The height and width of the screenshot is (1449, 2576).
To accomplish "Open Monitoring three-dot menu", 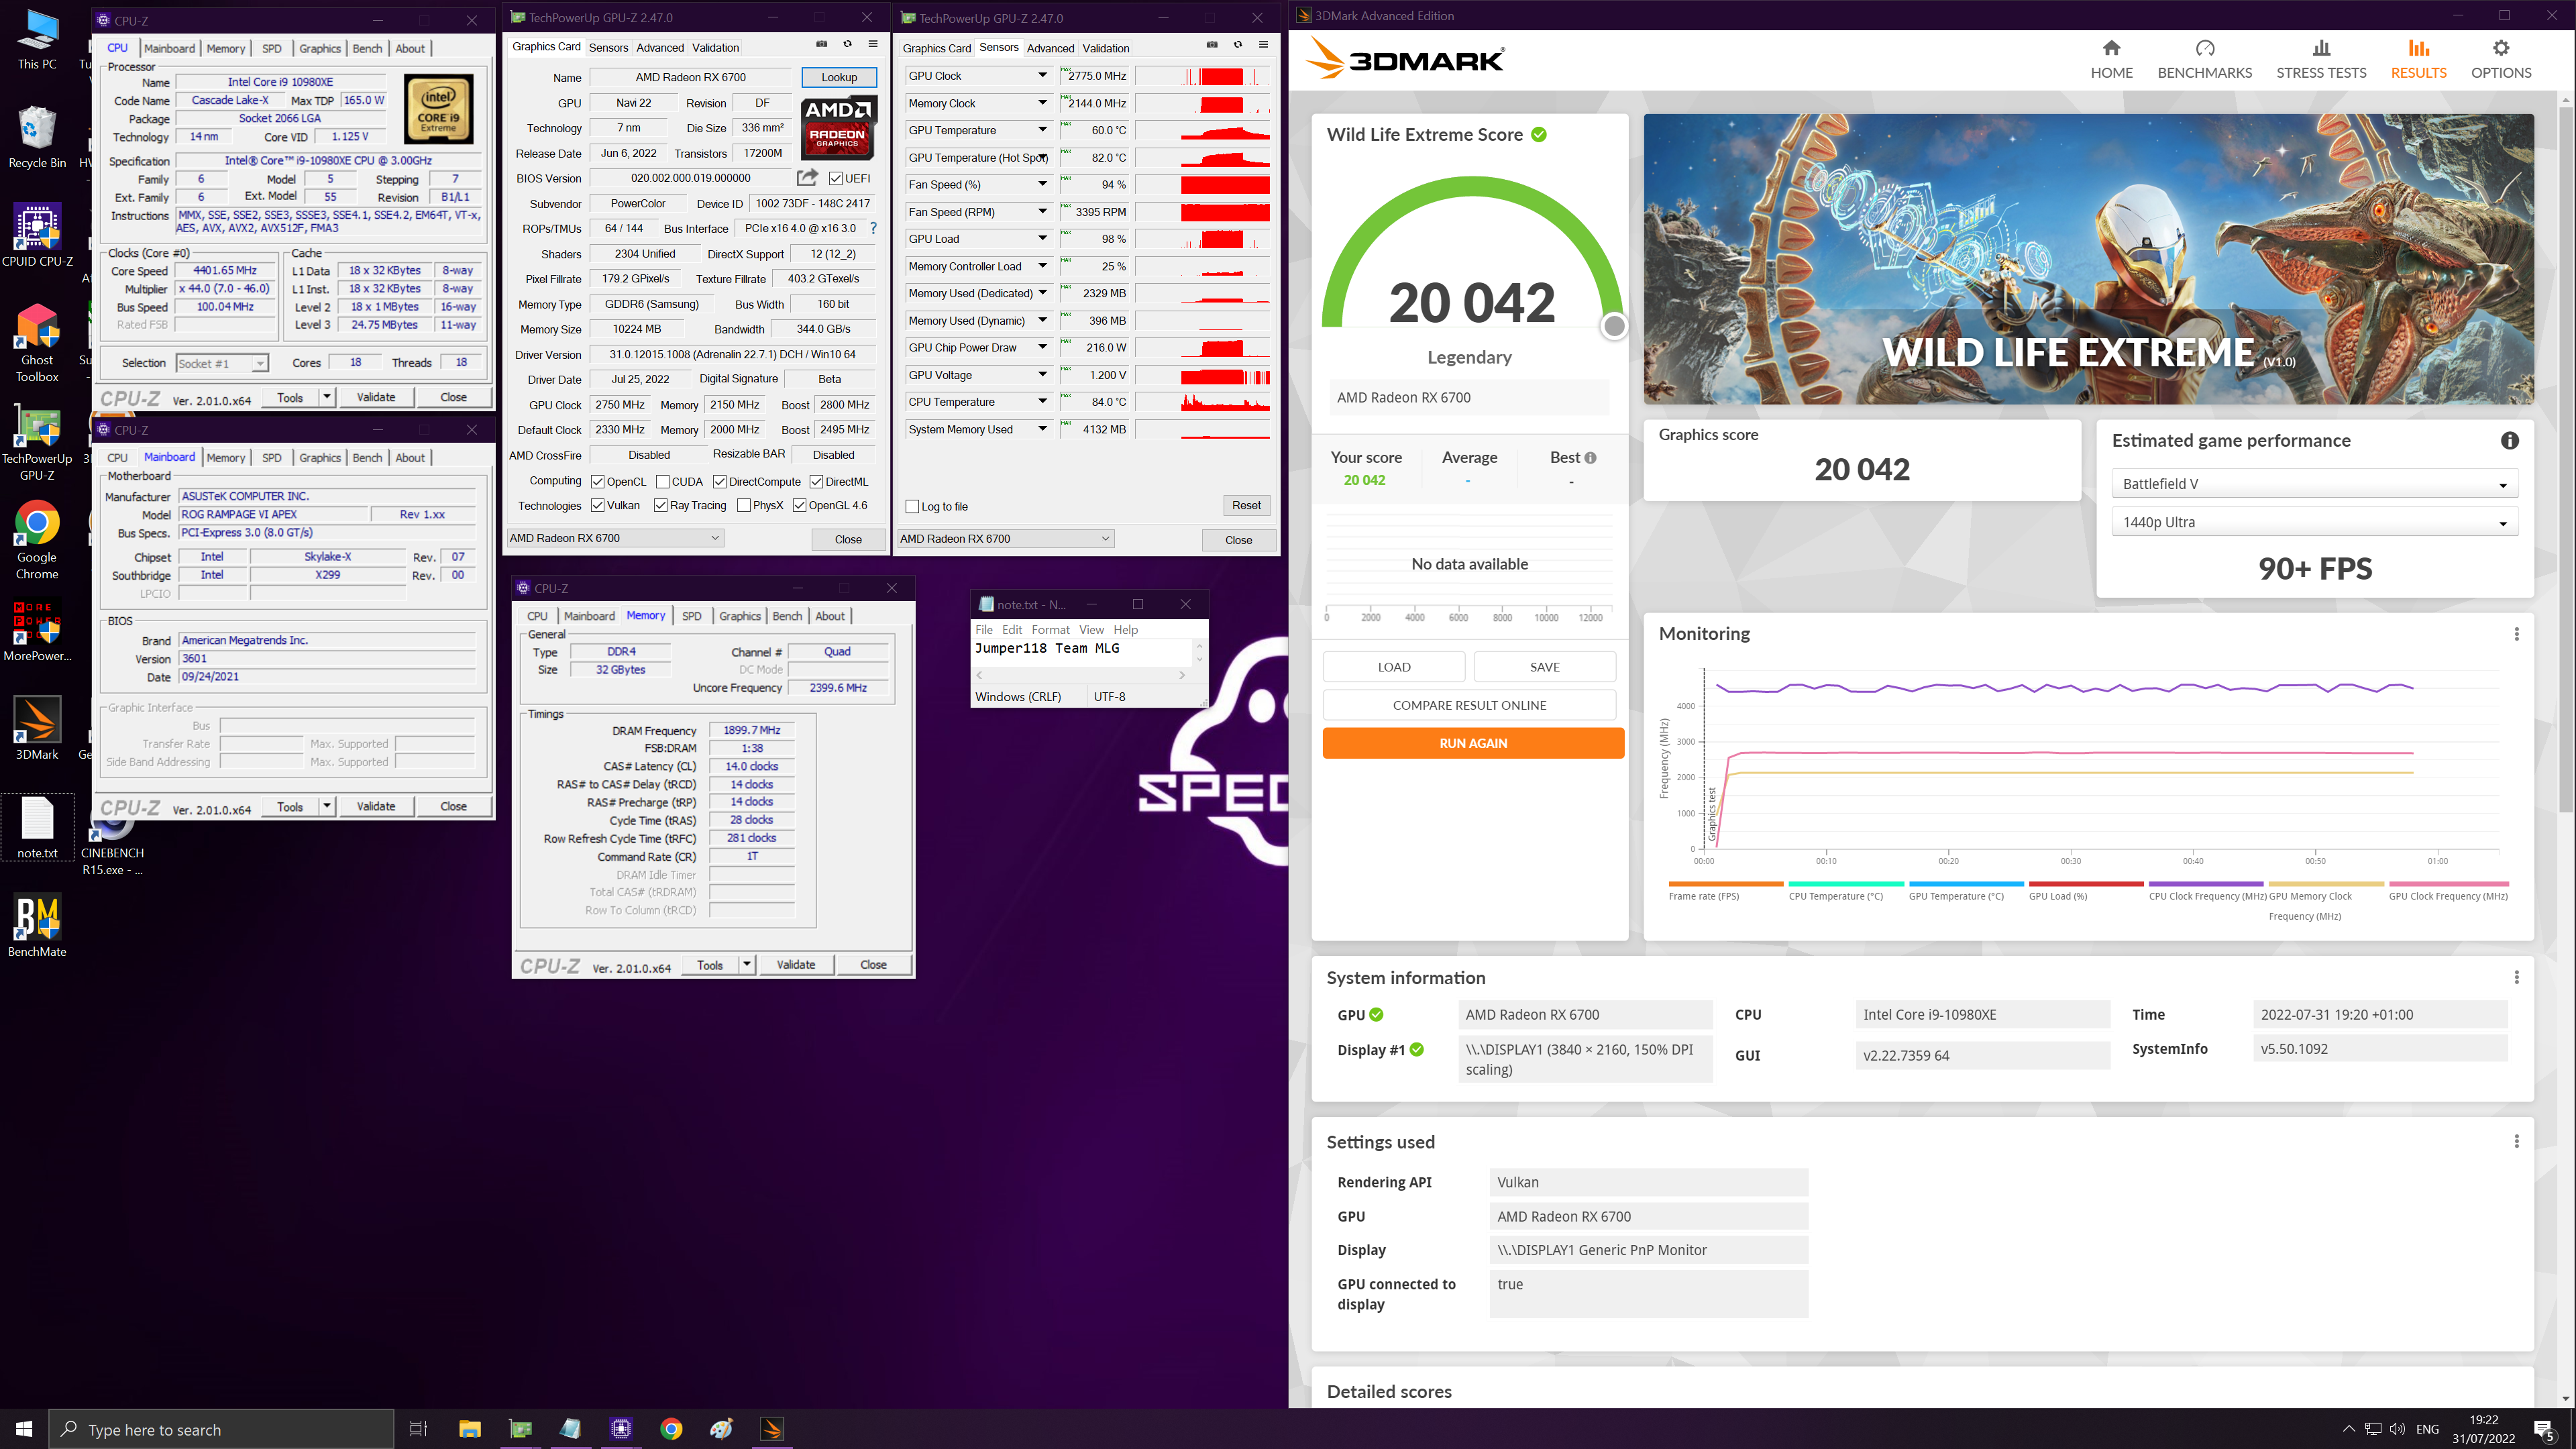I will [x=2516, y=634].
